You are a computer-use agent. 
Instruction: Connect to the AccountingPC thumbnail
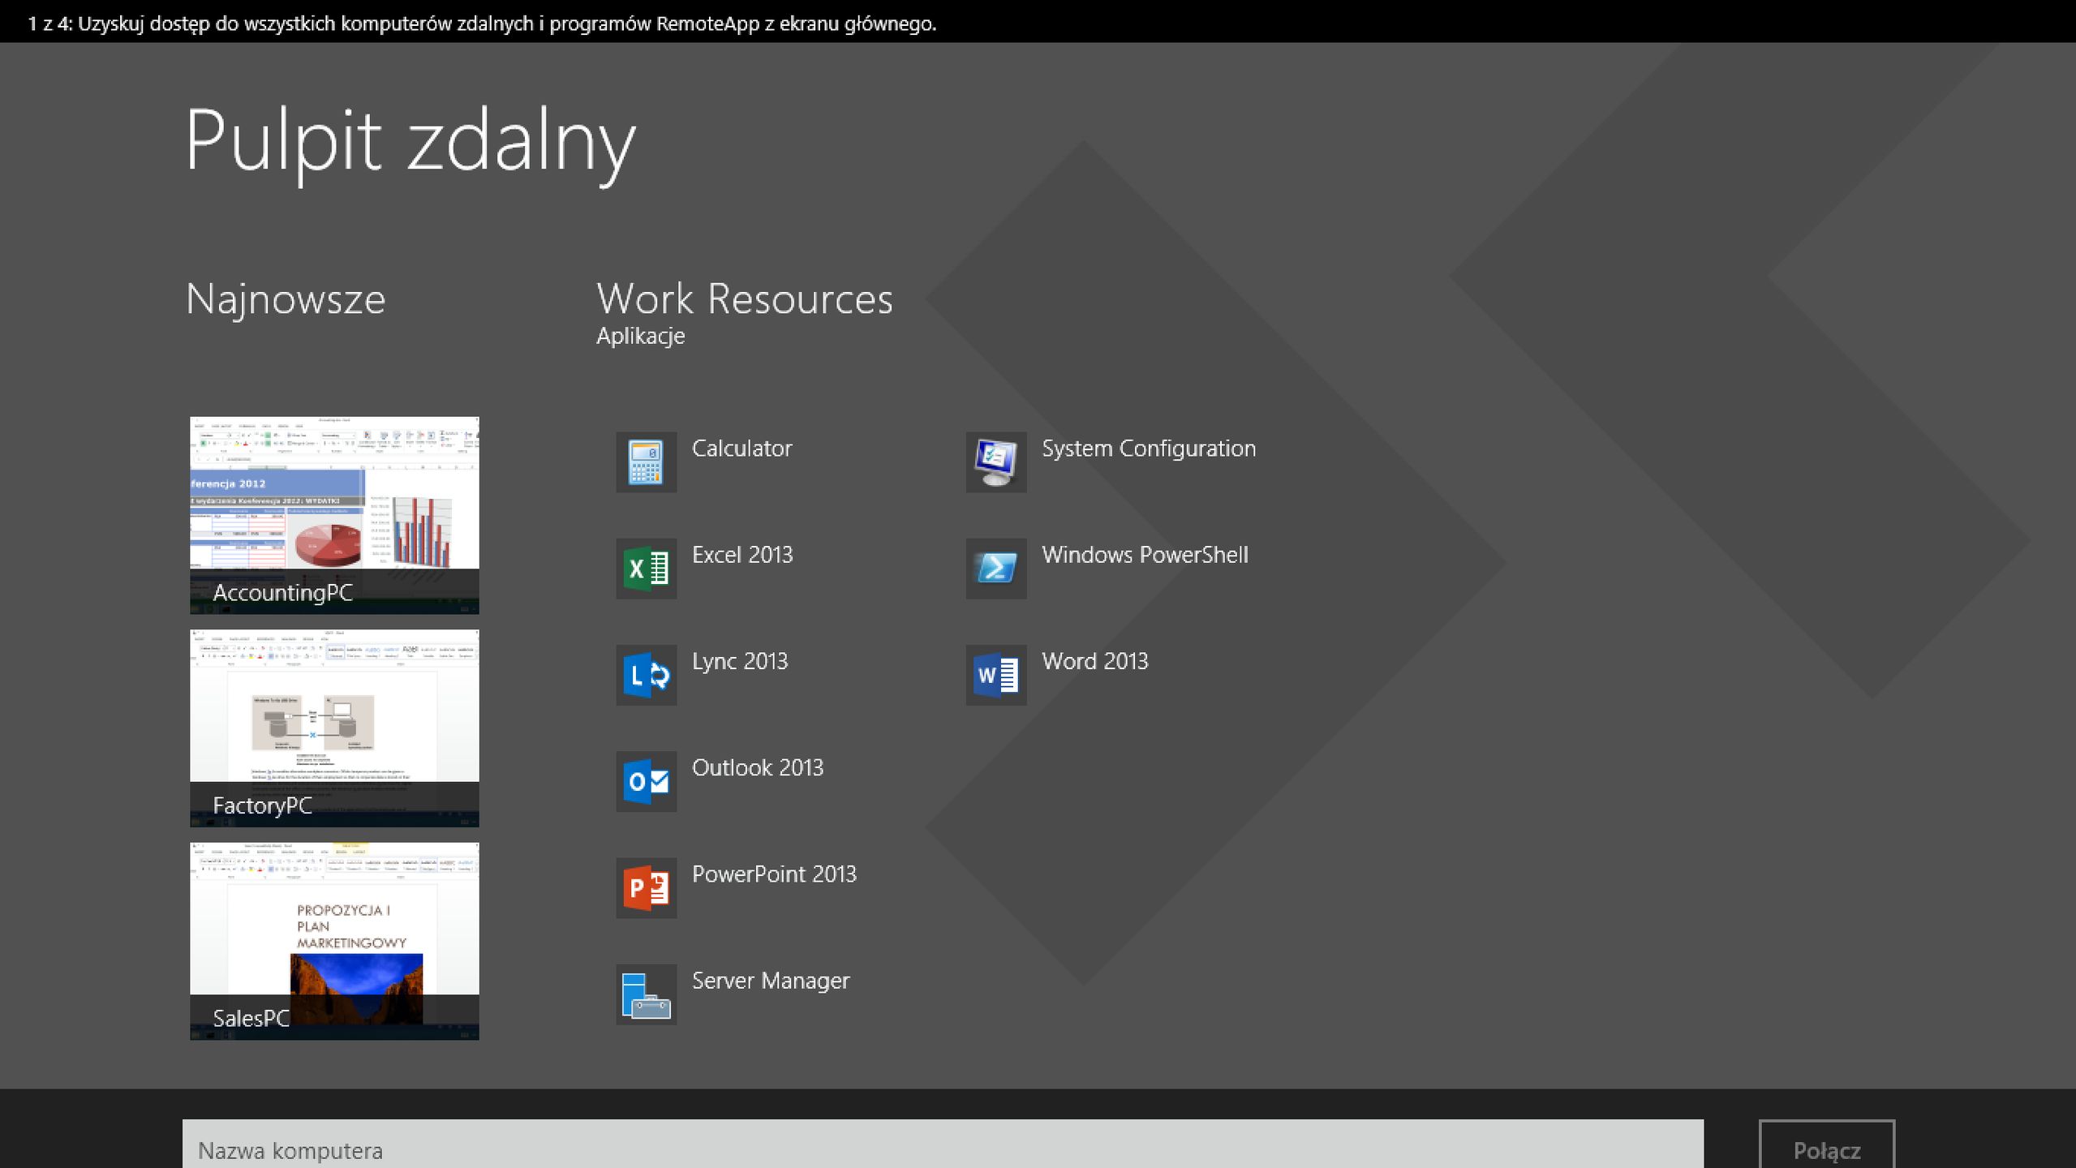[334, 514]
